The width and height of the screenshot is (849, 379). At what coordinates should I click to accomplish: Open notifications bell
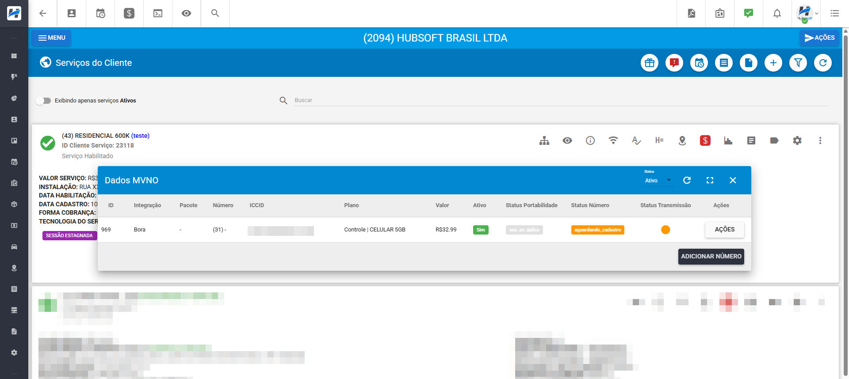pyautogui.click(x=777, y=13)
